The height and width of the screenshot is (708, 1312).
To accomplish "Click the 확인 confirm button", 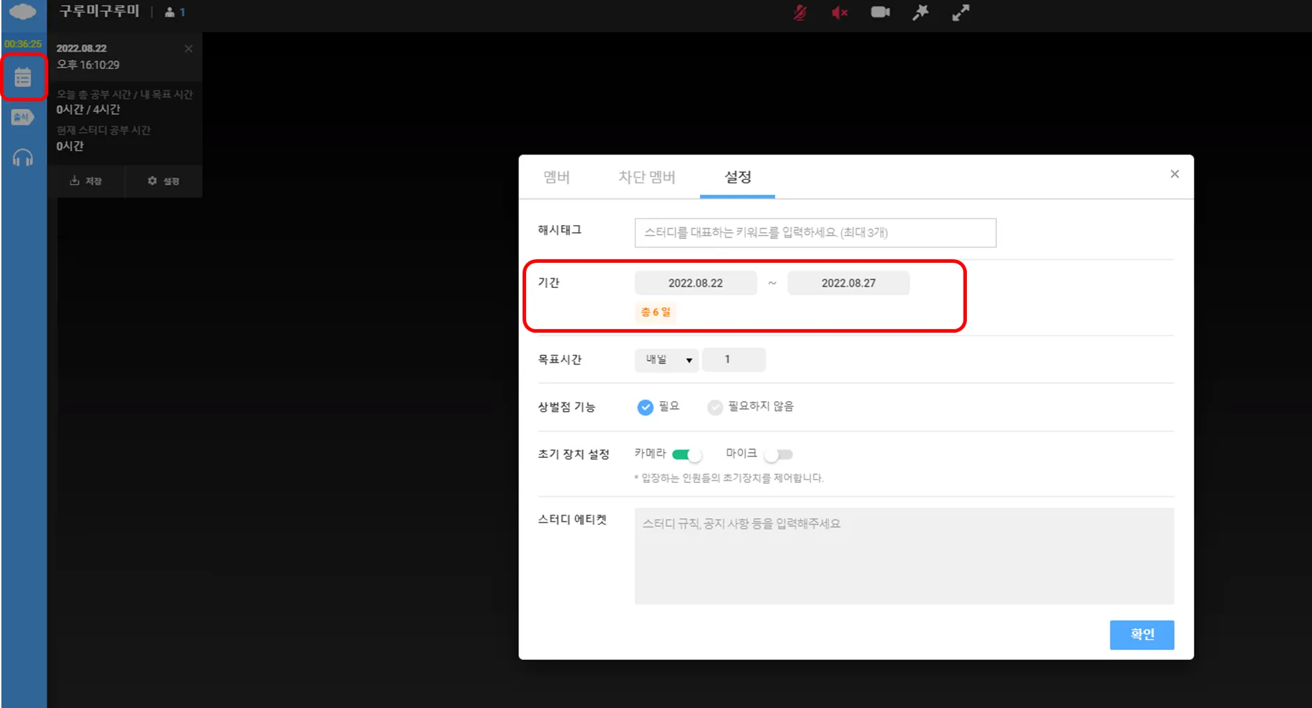I will click(1142, 635).
